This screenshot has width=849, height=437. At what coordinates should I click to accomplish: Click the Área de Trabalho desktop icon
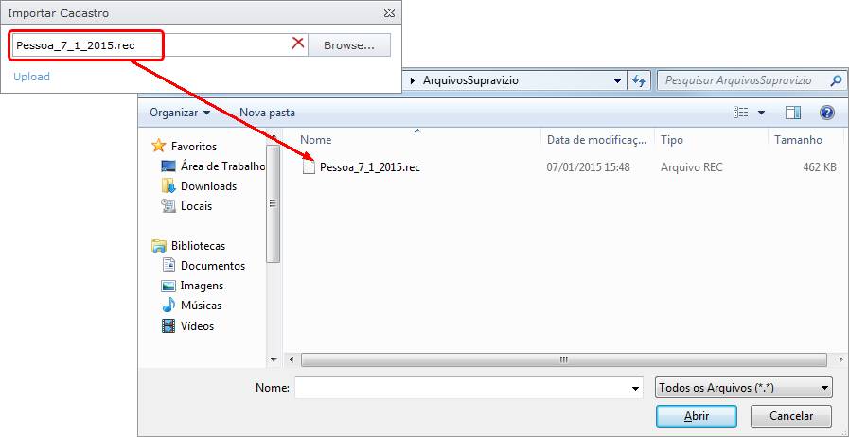click(x=168, y=166)
